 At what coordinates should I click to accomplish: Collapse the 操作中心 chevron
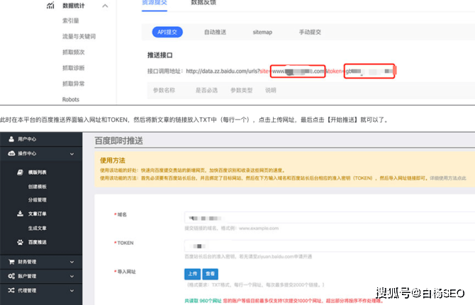tap(72, 154)
